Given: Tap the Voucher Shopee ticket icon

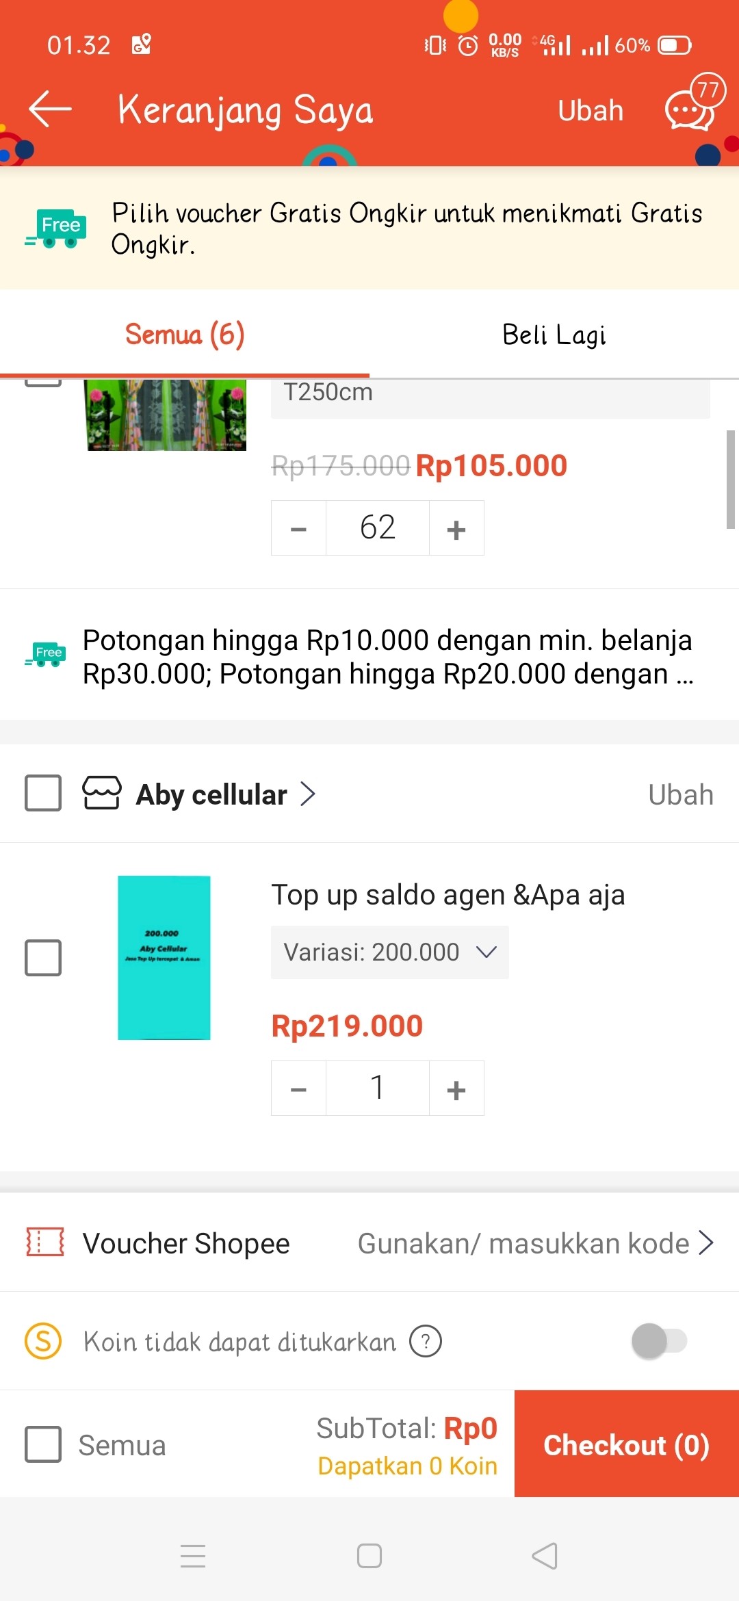Looking at the screenshot, I should [44, 1242].
